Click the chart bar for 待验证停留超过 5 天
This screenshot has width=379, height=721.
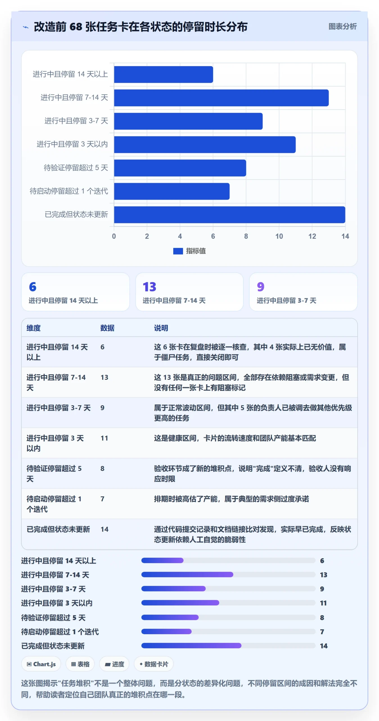(180, 168)
